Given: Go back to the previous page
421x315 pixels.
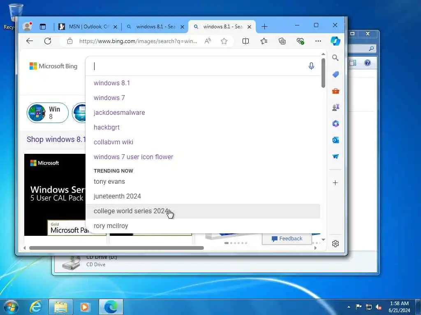Looking at the screenshot, I should point(30,41).
